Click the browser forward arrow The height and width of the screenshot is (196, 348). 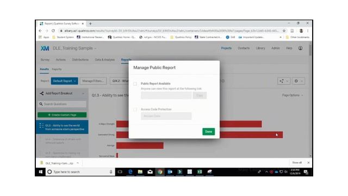click(x=47, y=31)
